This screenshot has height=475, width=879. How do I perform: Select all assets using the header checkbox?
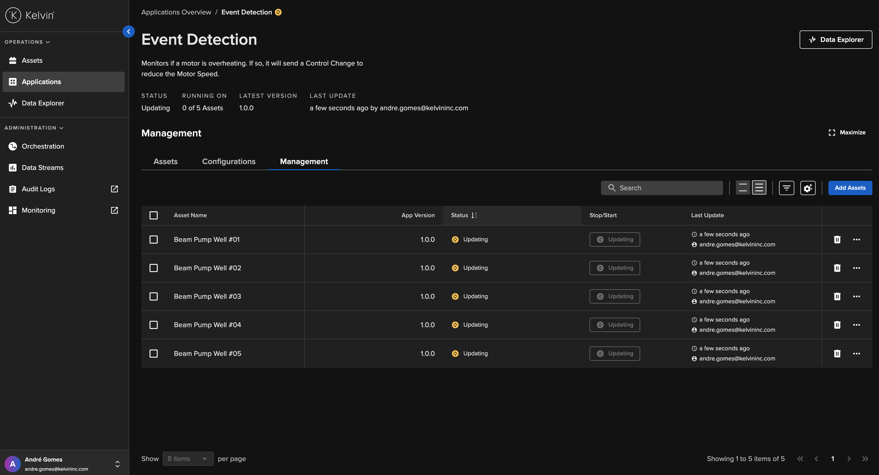[154, 215]
